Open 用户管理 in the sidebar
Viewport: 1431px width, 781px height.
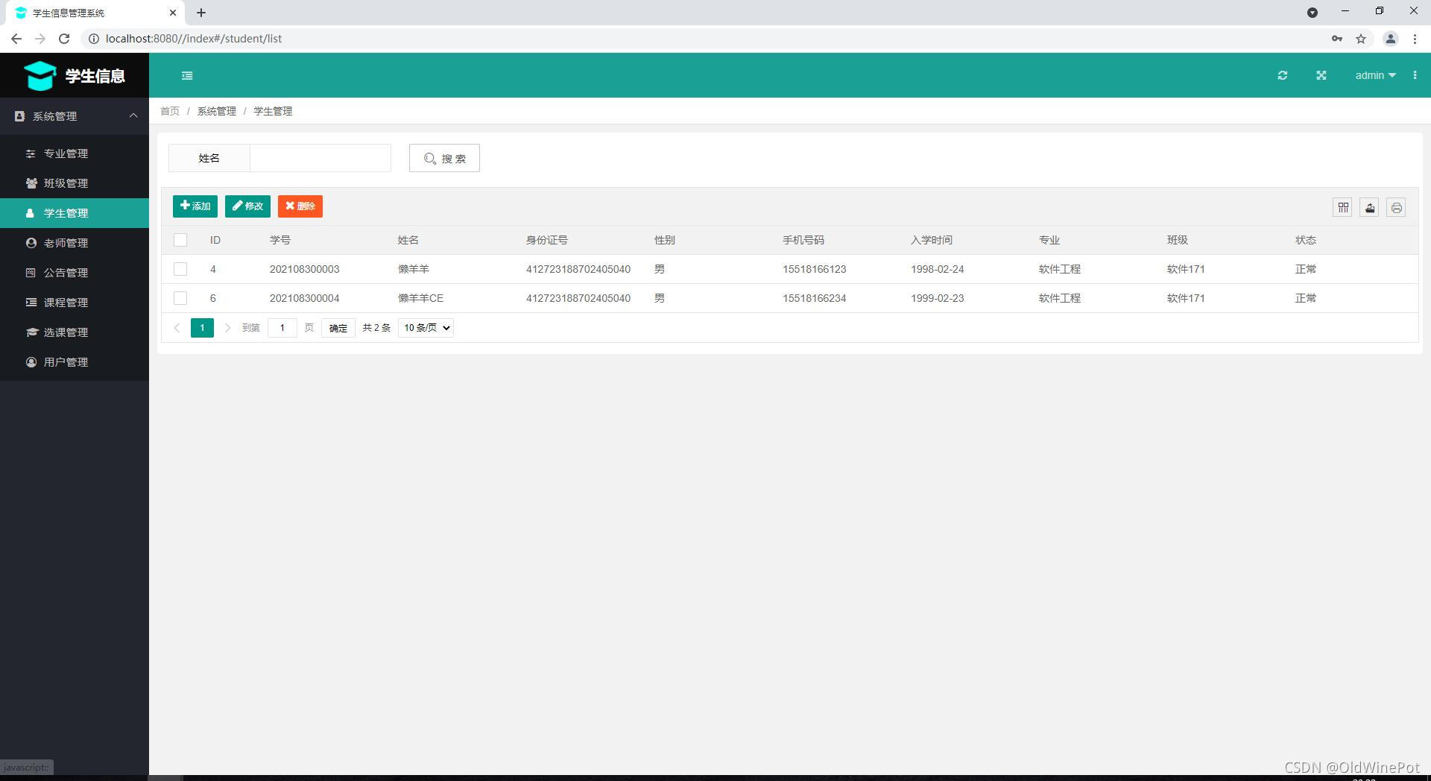point(75,362)
